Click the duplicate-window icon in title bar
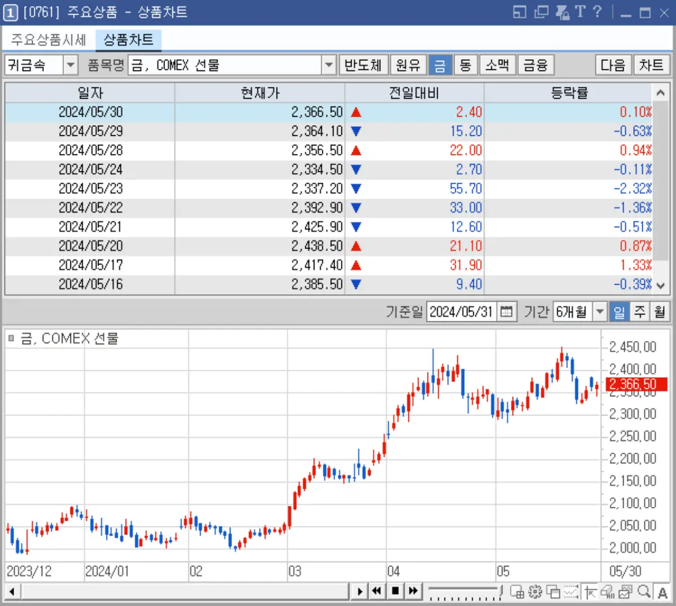 coord(541,12)
